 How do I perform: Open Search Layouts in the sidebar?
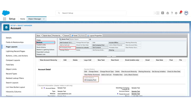coord(12,83)
